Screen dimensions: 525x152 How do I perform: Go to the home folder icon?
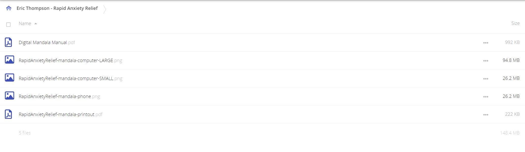coord(9,8)
